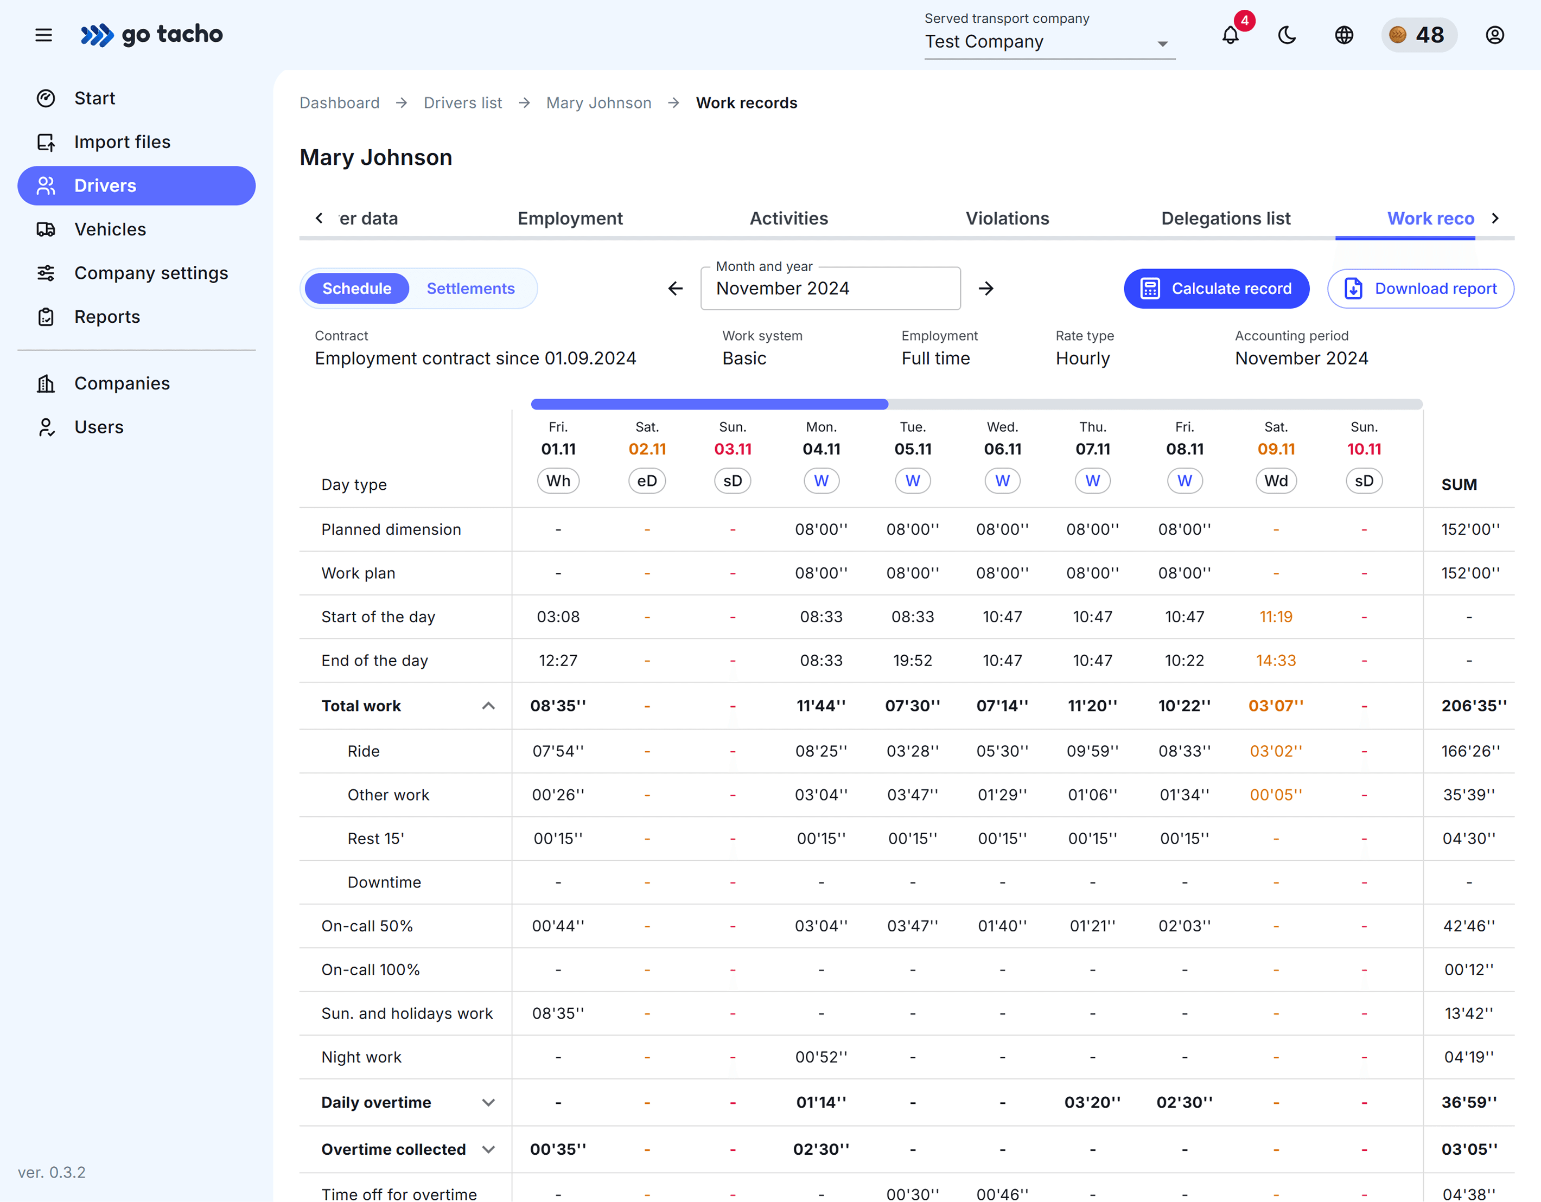Click W day type for 07.11
Image resolution: width=1541 pixels, height=1202 pixels.
1093,481
